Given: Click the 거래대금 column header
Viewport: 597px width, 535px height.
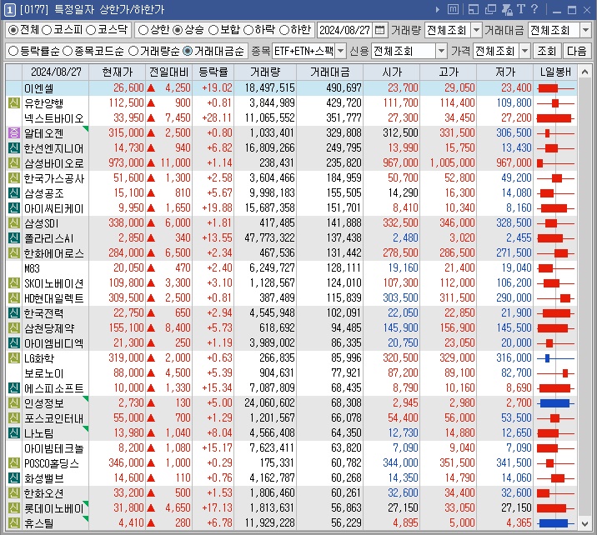Looking at the screenshot, I should click(329, 72).
